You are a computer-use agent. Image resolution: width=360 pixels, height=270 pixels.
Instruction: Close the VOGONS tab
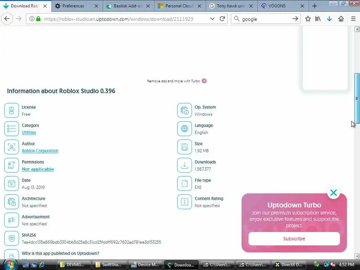[302, 6]
